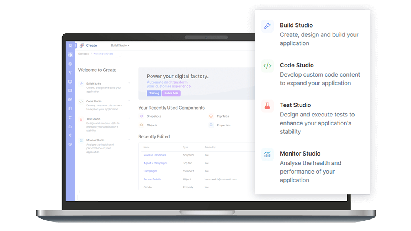This screenshot has height=231, width=411.
Task: Click the Properties cube icon
Action: [x=211, y=125]
